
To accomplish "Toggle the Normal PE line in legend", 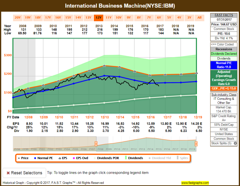I will [43, 158].
